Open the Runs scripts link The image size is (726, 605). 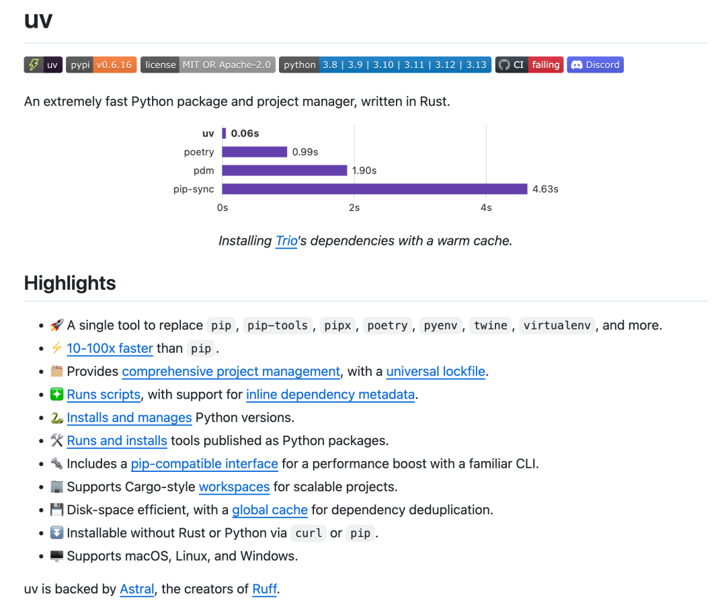click(x=104, y=395)
